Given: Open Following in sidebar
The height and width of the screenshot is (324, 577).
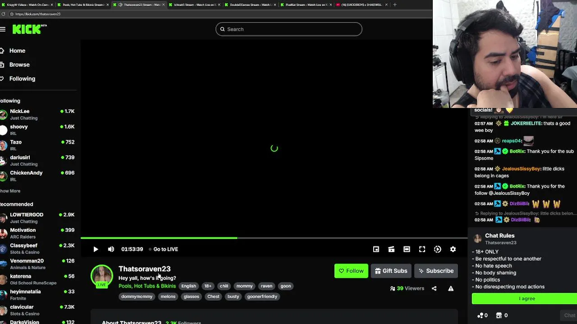Looking at the screenshot, I should tap(22, 79).
